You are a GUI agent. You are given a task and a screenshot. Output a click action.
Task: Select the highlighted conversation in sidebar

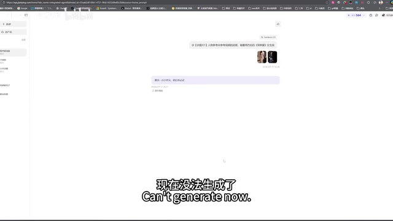[14, 52]
